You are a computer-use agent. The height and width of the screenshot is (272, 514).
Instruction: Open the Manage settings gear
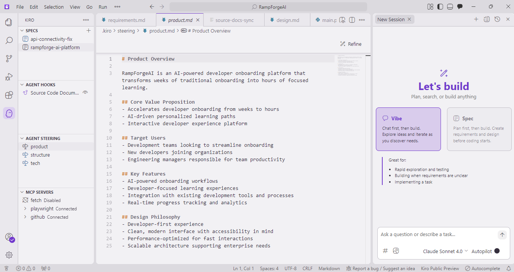(x=9, y=255)
